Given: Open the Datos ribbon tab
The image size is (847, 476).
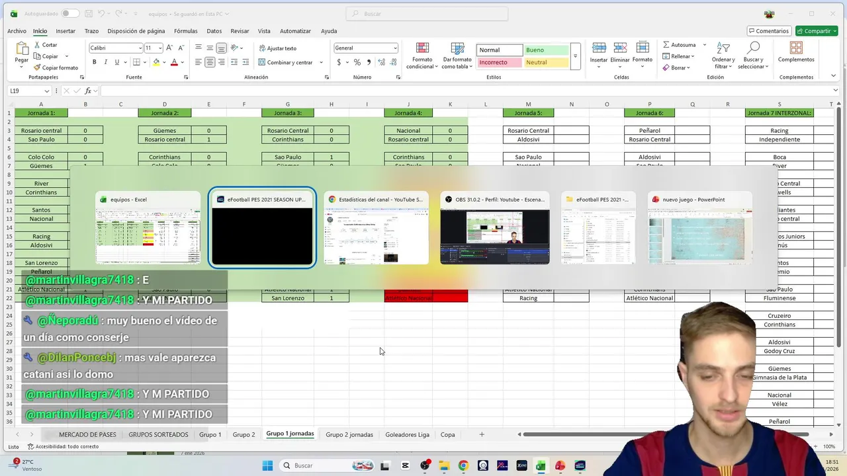Looking at the screenshot, I should 214,31.
